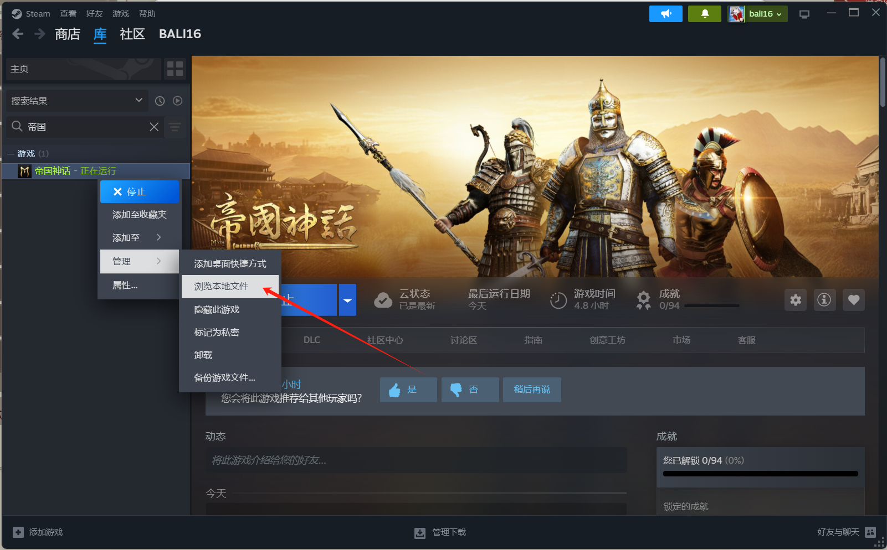The height and width of the screenshot is (550, 887).
Task: Click the Steam logo menu
Action: point(31,14)
